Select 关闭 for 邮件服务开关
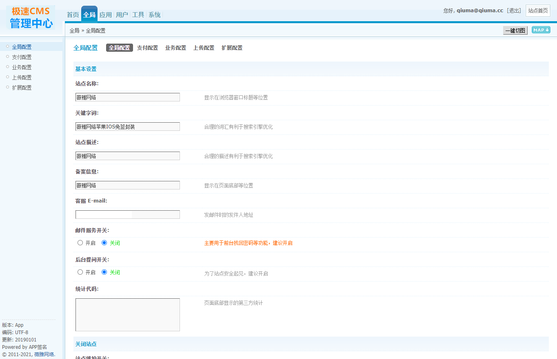The image size is (557, 359). [x=104, y=243]
